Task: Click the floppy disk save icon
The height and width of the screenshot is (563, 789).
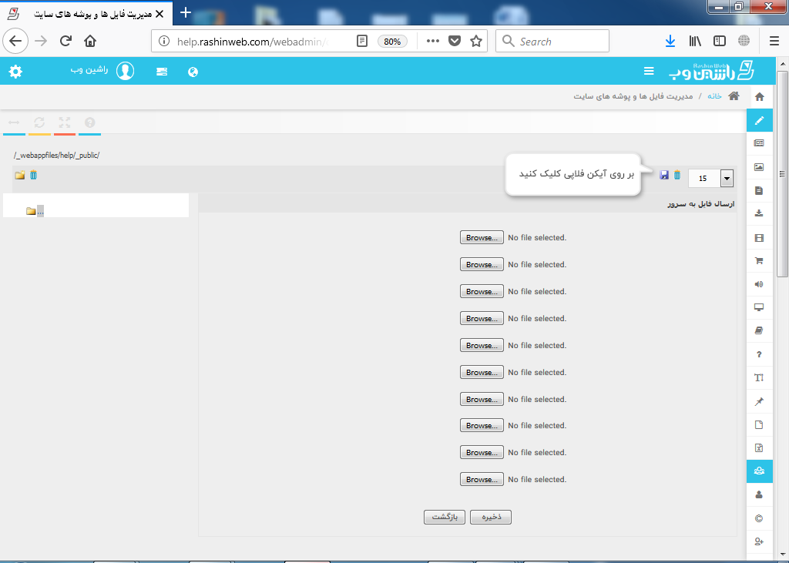Action: click(664, 175)
